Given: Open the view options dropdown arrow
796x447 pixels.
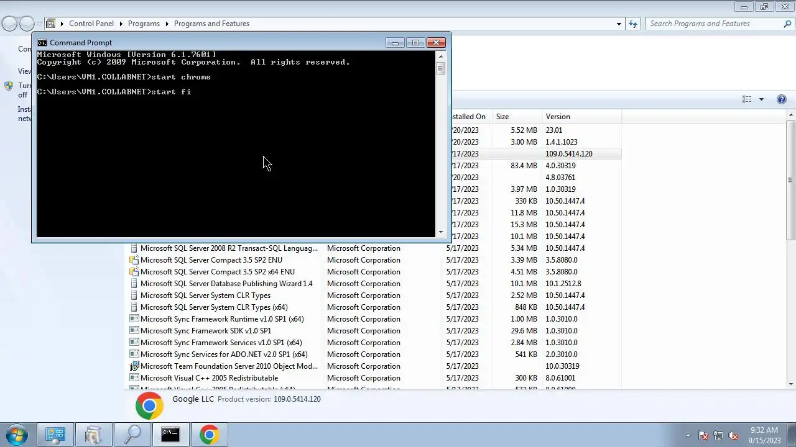Looking at the screenshot, I should pyautogui.click(x=761, y=99).
